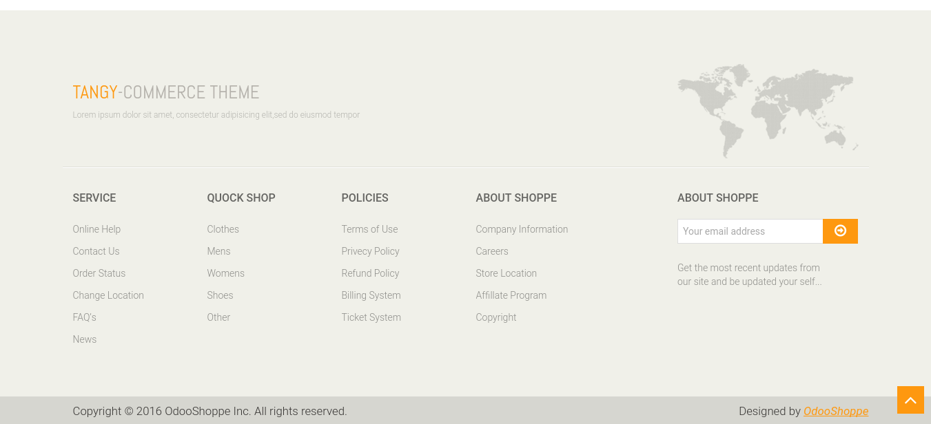Image resolution: width=931 pixels, height=424 pixels.
Task: Focus the 'Your email address' field
Action: tap(750, 231)
